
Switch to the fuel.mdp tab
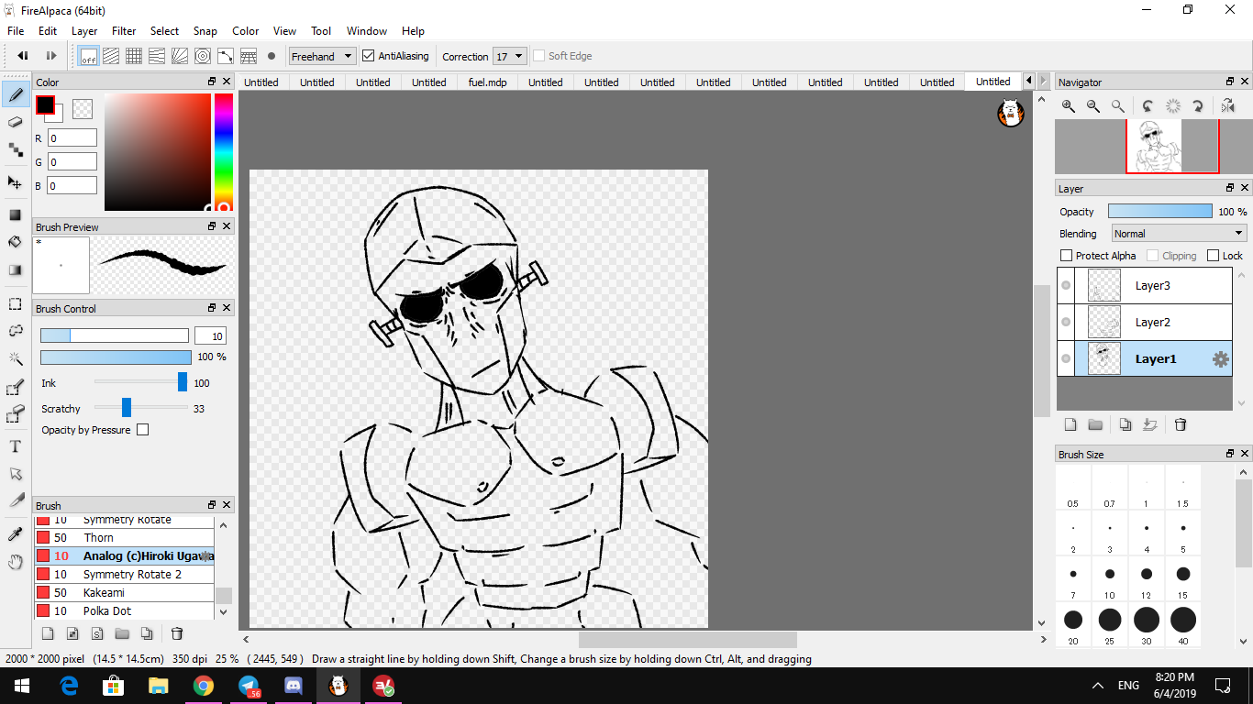point(487,82)
